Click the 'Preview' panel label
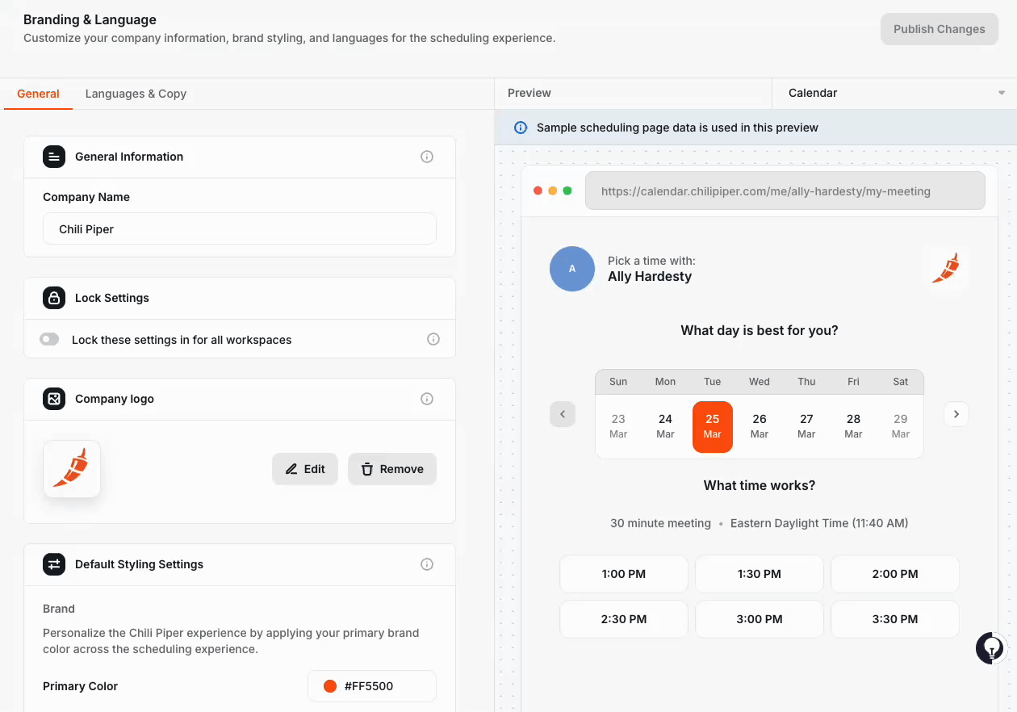The image size is (1017, 712). (529, 93)
